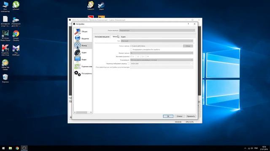
Task: Switch to the Запись (Recording) tab
Action: click(x=115, y=36)
